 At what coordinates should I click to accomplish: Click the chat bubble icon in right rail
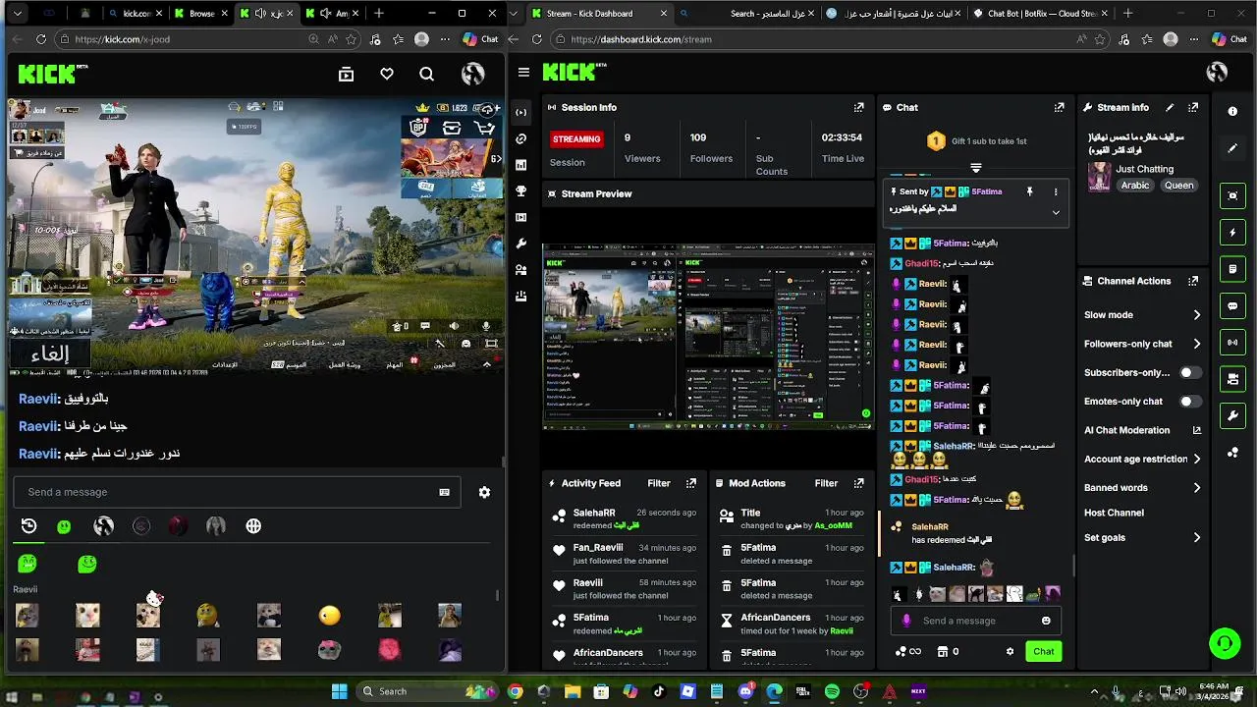coord(1232,305)
